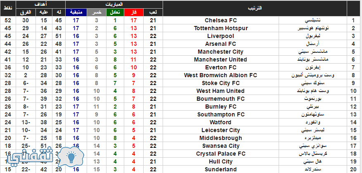362x173 pixels.
Task: Click the Arsenal FC team name
Action: (x=221, y=44)
